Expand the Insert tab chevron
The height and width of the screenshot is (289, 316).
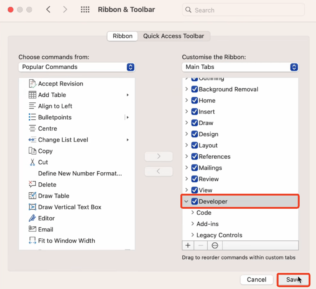(186, 111)
